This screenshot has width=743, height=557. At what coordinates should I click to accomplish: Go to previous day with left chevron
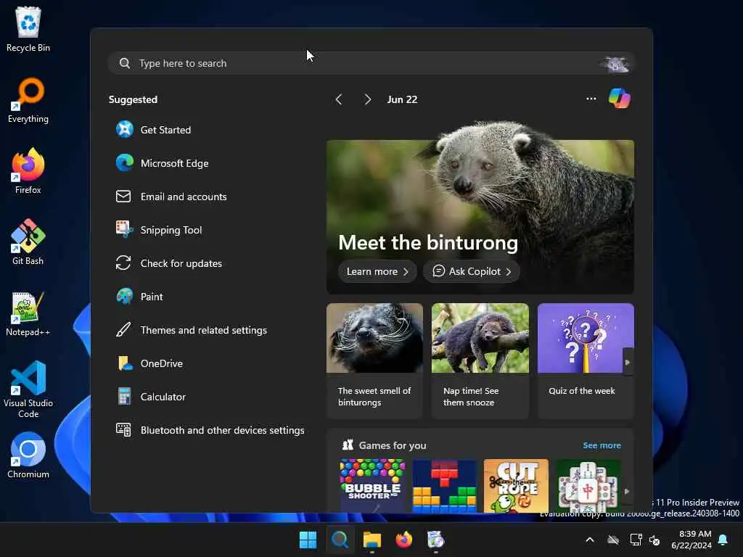[339, 99]
